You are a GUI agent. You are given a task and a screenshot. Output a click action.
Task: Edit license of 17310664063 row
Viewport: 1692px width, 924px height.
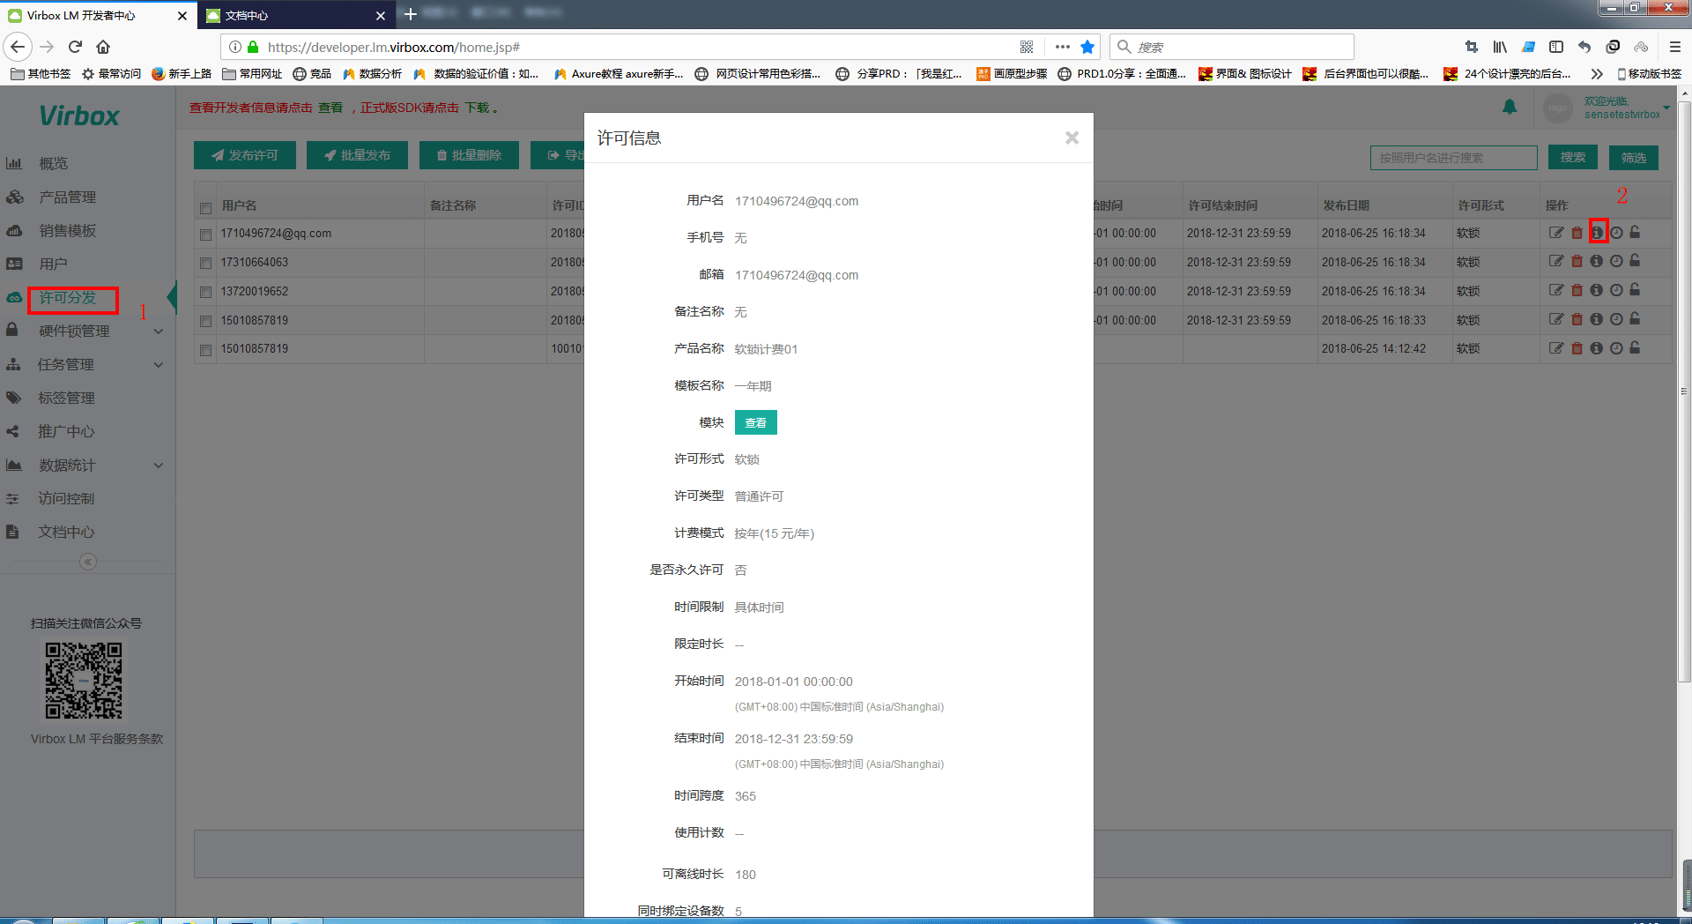point(1556,261)
